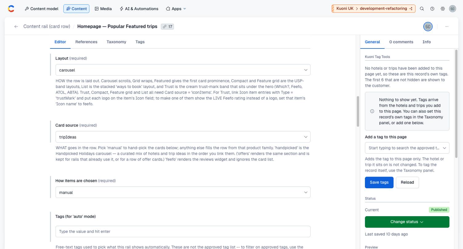Open the 0 comments sidebar tab
463x249 pixels.
click(401, 42)
